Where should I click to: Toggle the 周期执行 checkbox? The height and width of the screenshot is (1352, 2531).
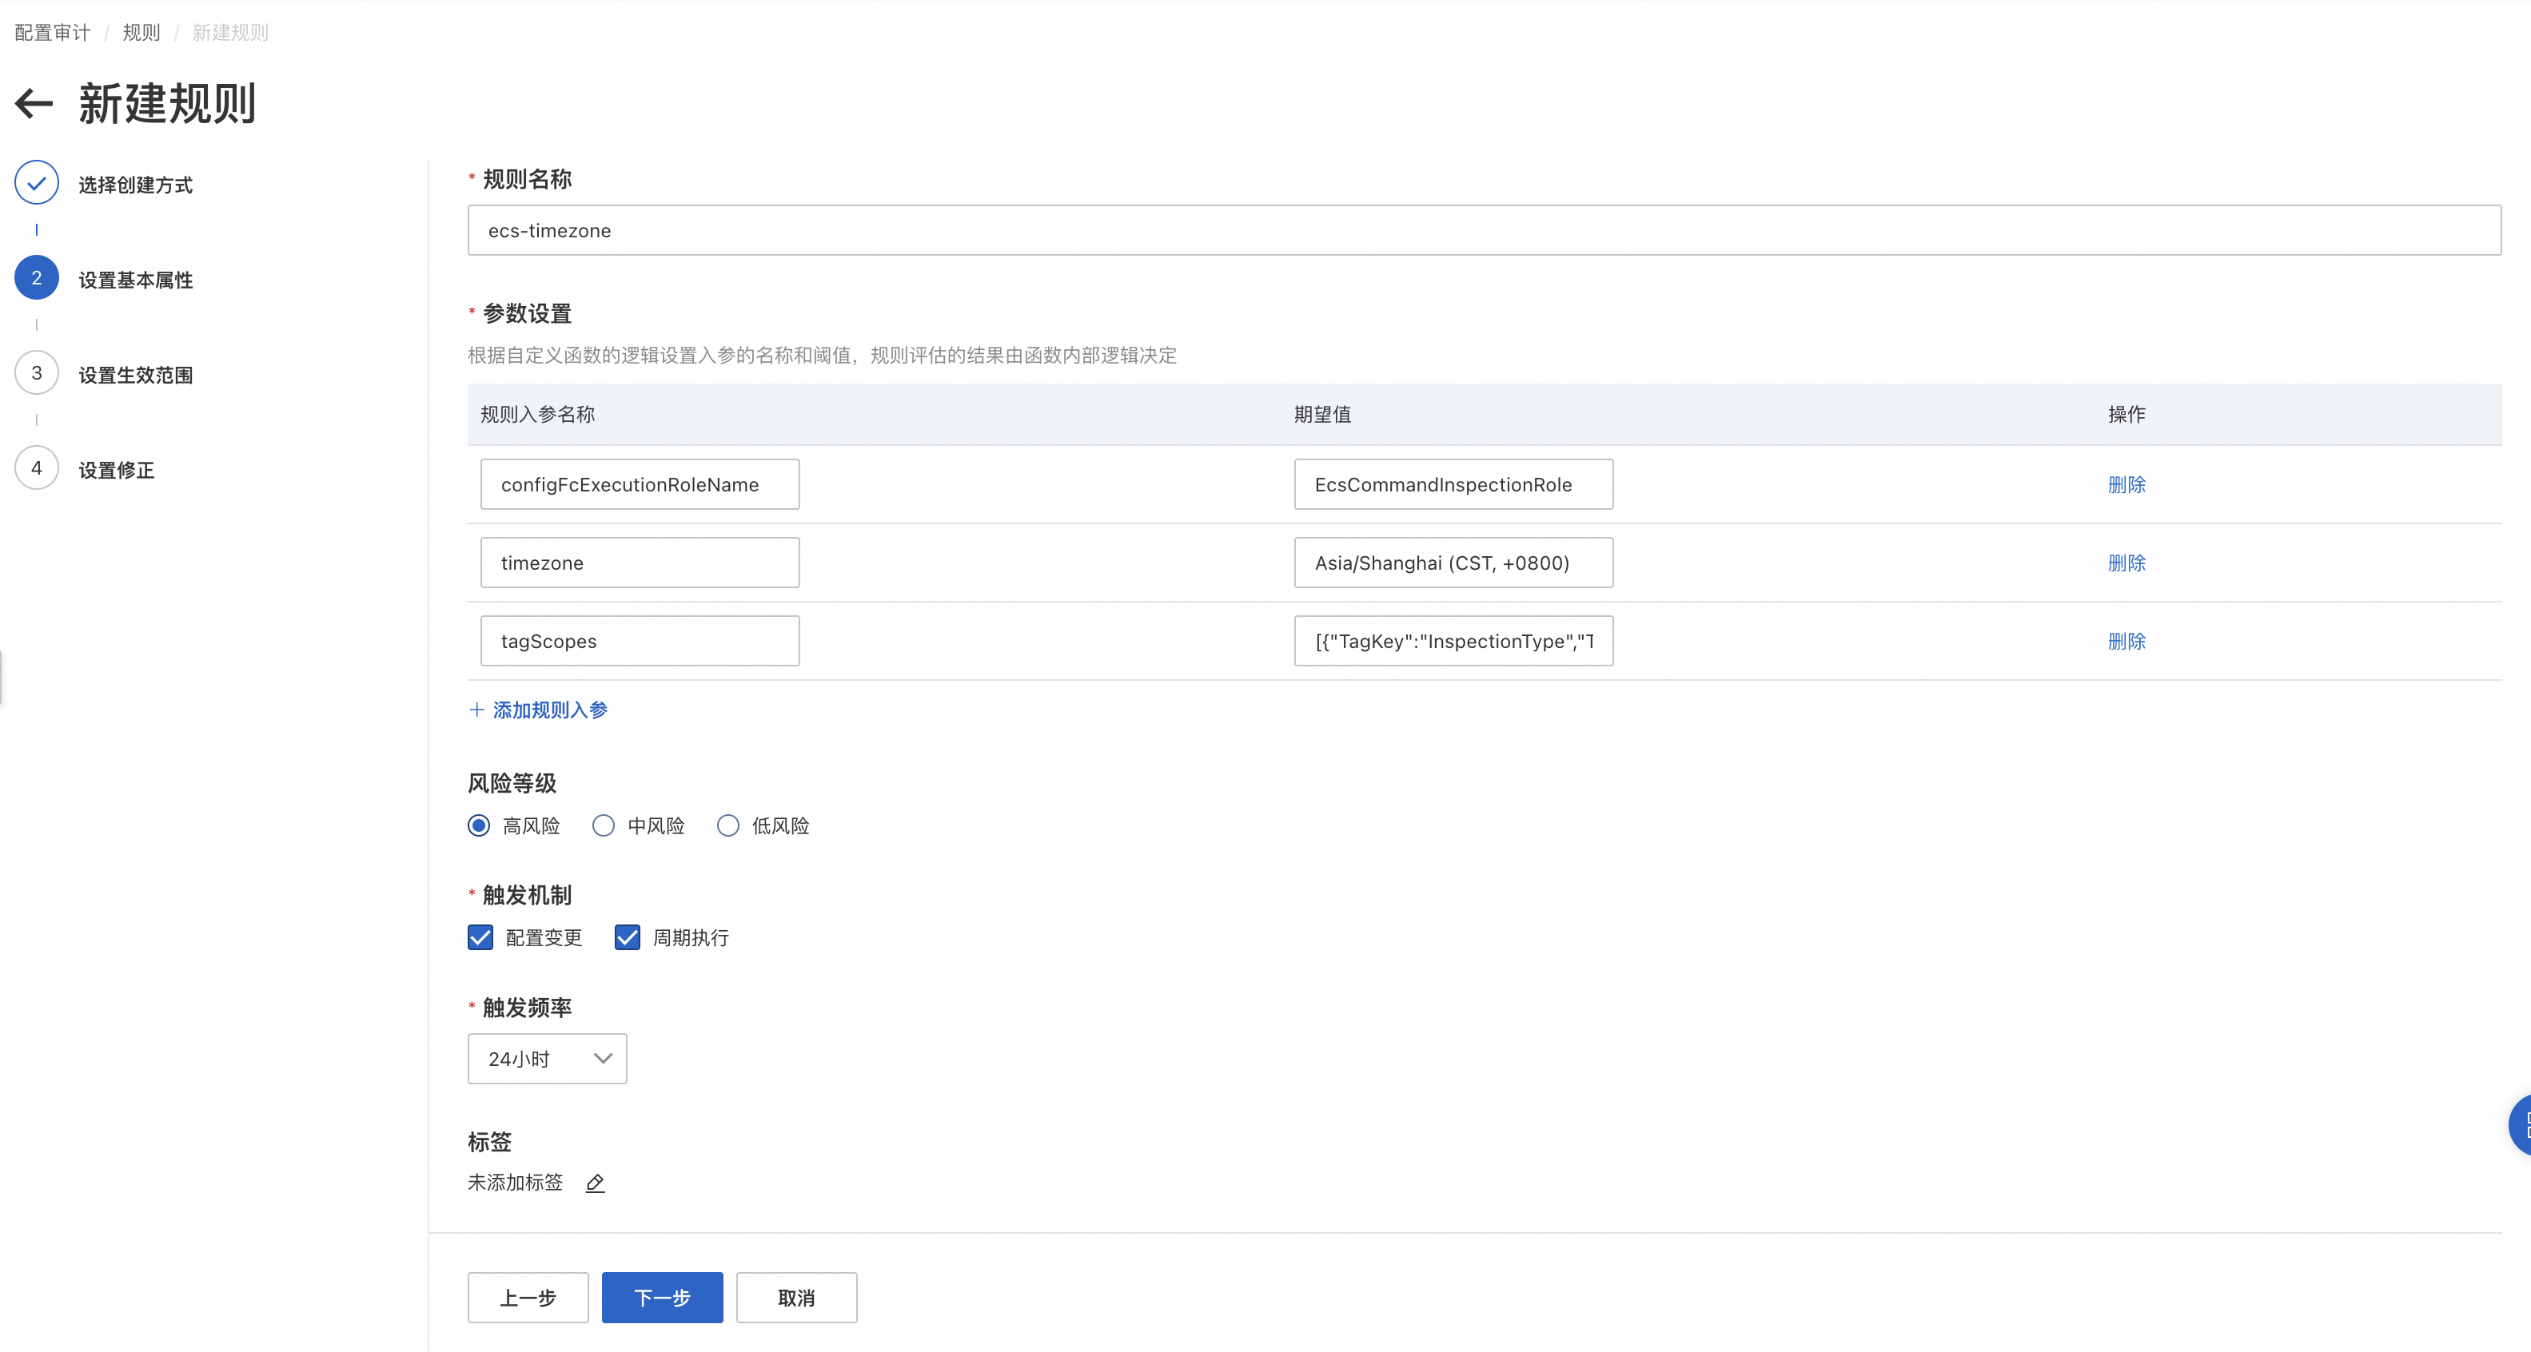(627, 937)
